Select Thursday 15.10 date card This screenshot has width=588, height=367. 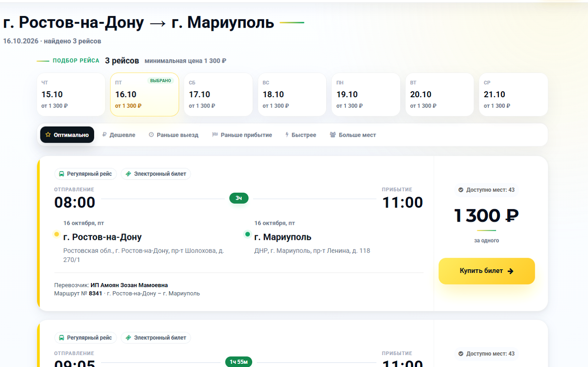[x=71, y=95]
